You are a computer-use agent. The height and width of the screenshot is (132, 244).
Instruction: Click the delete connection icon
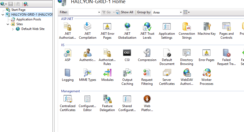click(x=26, y=4)
